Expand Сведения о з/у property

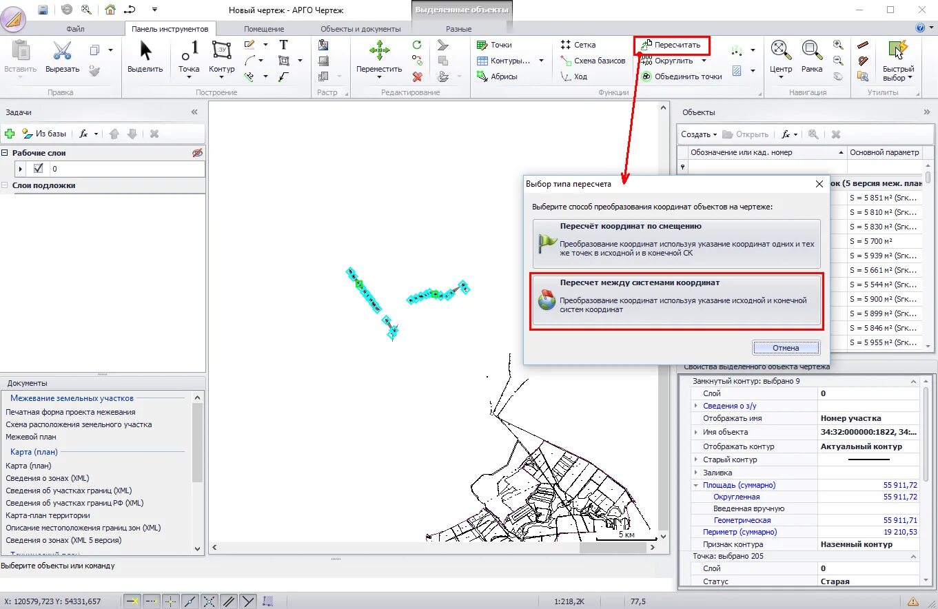coord(696,406)
